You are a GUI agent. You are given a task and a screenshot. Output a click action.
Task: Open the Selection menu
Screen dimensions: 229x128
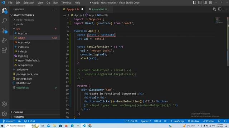coord(29,2)
